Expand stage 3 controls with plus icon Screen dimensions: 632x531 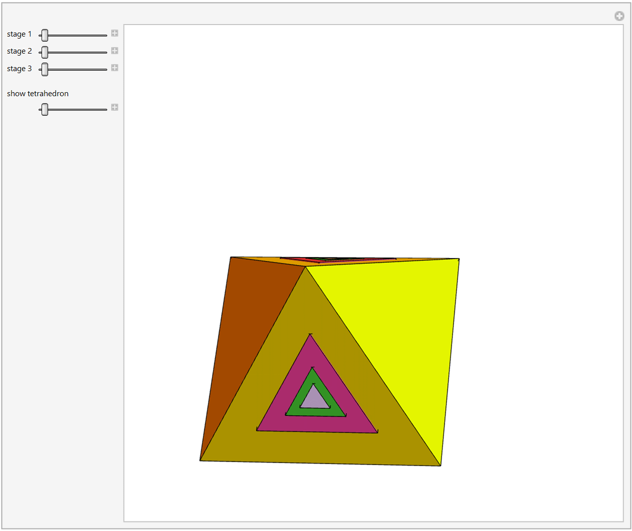(x=115, y=68)
